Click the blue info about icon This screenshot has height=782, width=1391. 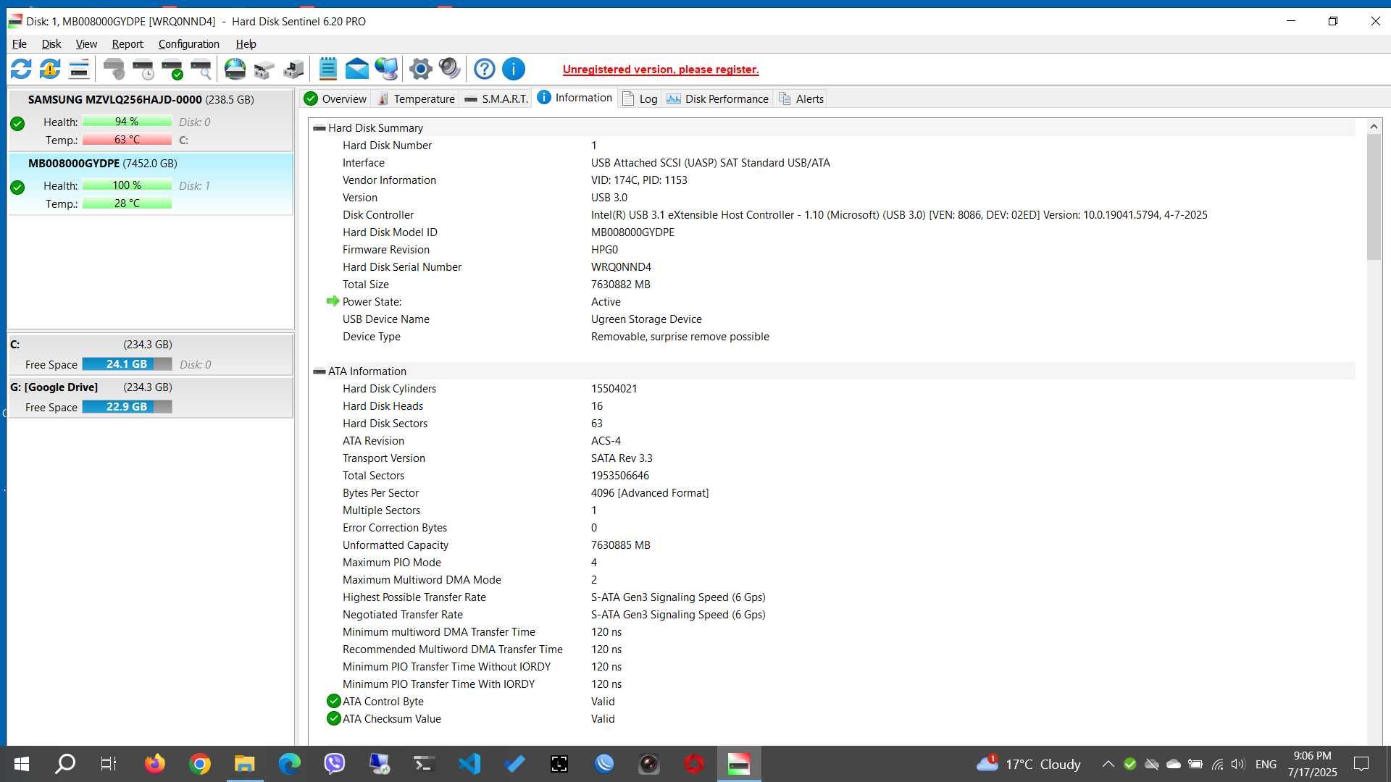(513, 70)
